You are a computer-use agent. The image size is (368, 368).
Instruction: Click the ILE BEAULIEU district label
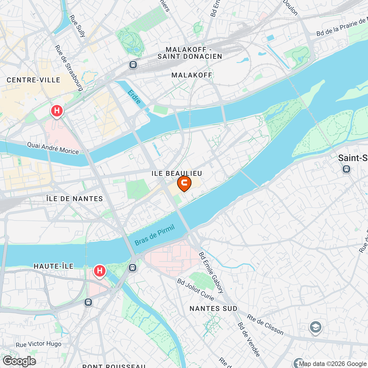pyautogui.click(x=177, y=173)
